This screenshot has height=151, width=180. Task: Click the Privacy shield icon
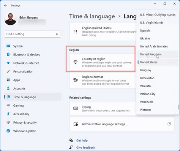[8, 122]
